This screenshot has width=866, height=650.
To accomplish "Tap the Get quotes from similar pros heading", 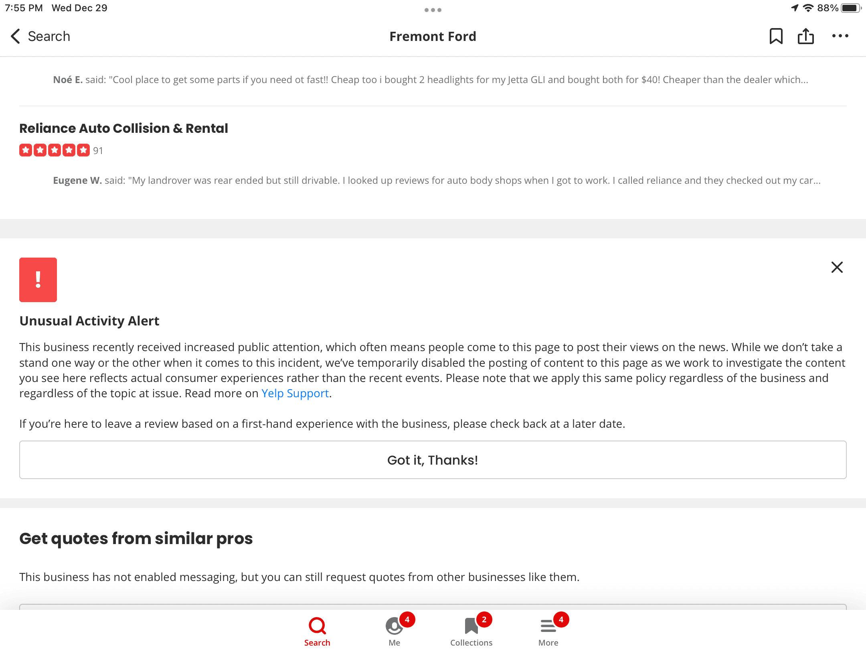I will point(136,538).
